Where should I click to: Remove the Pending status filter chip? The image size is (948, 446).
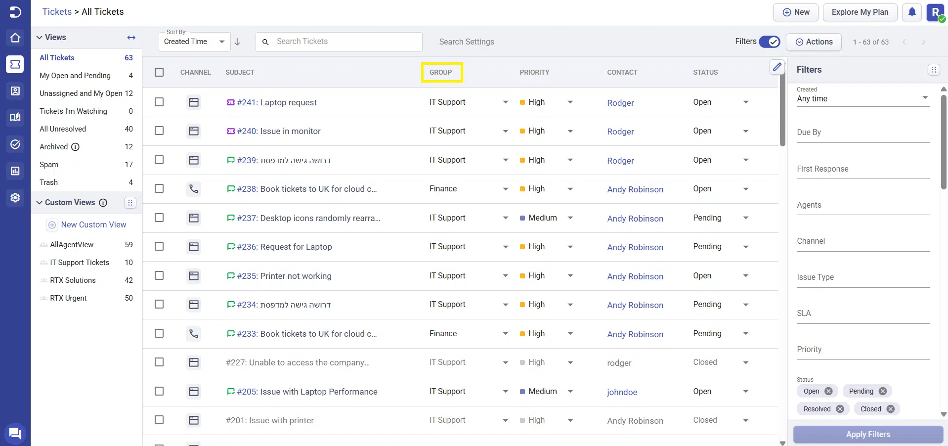[x=883, y=391]
